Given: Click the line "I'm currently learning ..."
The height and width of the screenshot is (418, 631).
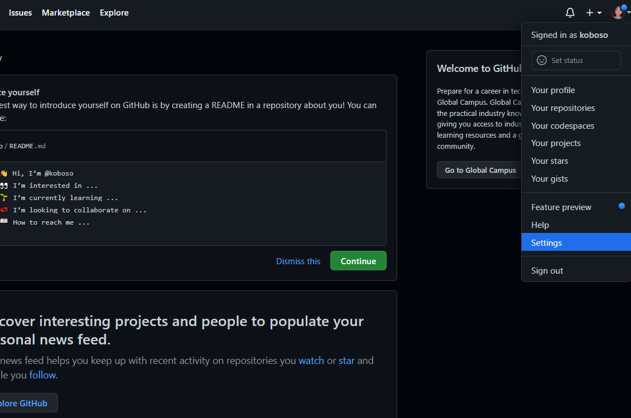Looking at the screenshot, I should (x=65, y=198).
